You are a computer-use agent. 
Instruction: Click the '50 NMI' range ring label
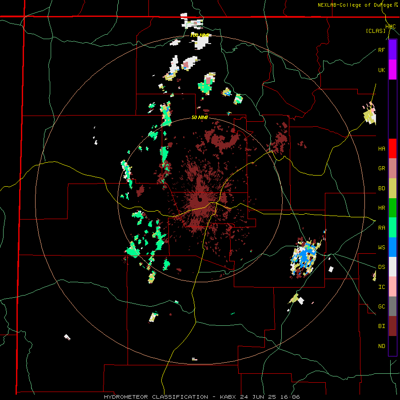200,117
